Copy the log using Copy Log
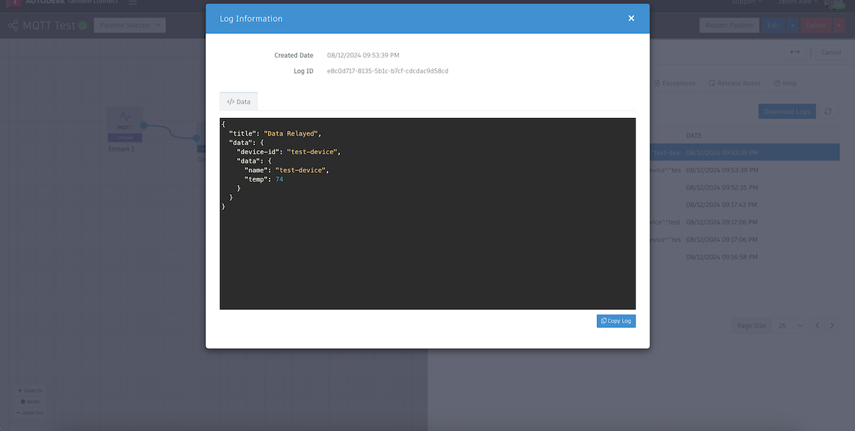The width and height of the screenshot is (855, 431). click(x=616, y=321)
